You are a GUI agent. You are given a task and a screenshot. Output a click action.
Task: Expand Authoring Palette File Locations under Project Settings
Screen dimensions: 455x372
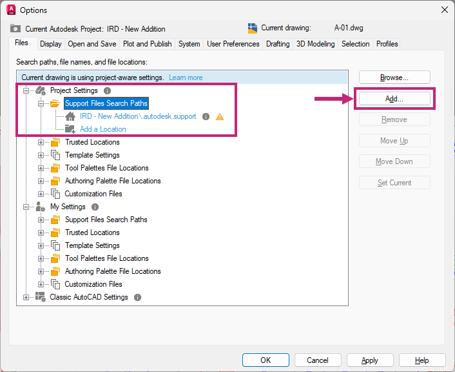(41, 181)
